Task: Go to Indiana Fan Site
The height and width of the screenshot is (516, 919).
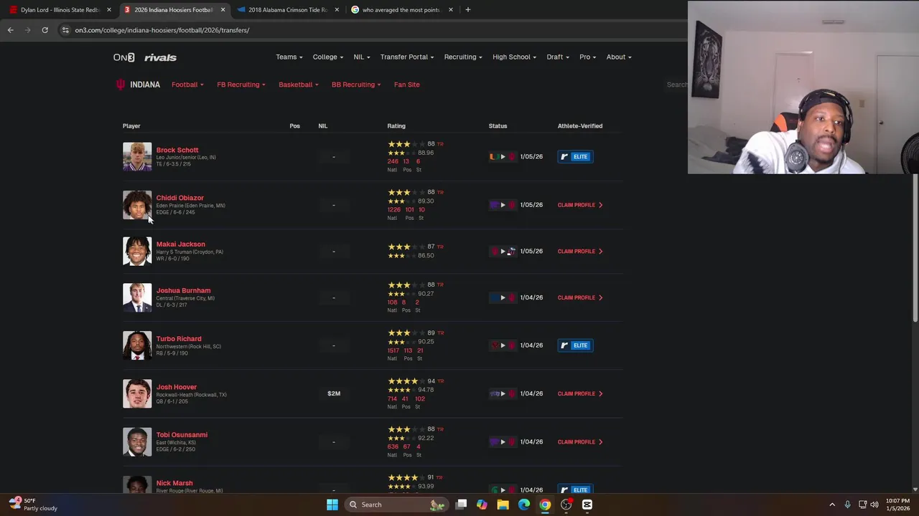Action: point(406,85)
